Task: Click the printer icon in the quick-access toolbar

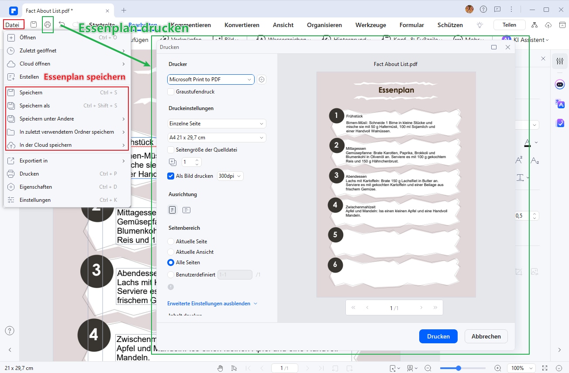Action: [x=48, y=25]
